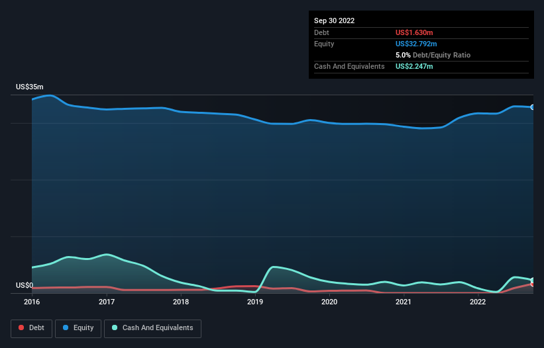The height and width of the screenshot is (348, 544).
Task: Click the US$2.247m cash value
Action: pos(414,66)
